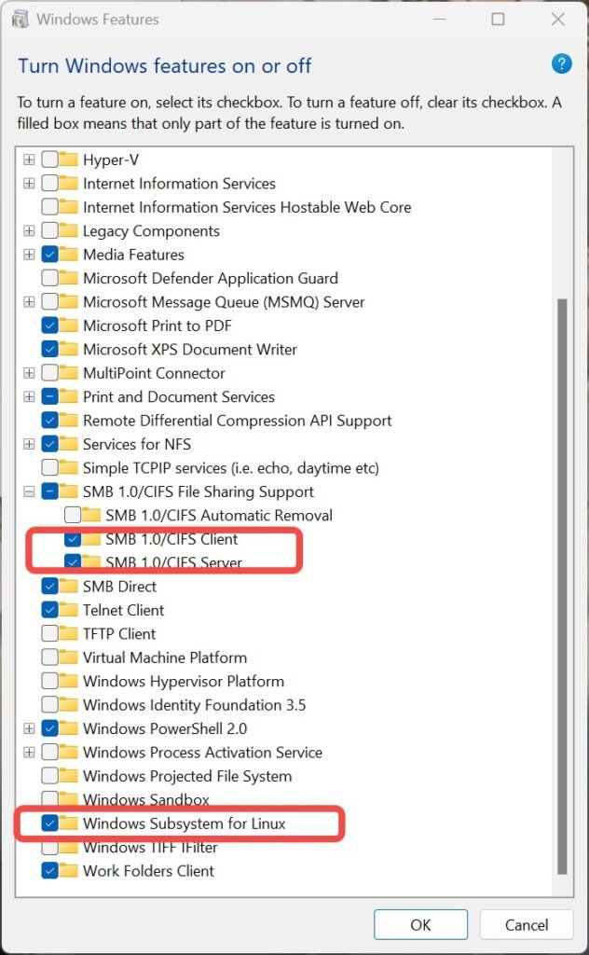The image size is (589, 955).
Task: Click the Windows Features title bar icon
Action: pos(16,20)
